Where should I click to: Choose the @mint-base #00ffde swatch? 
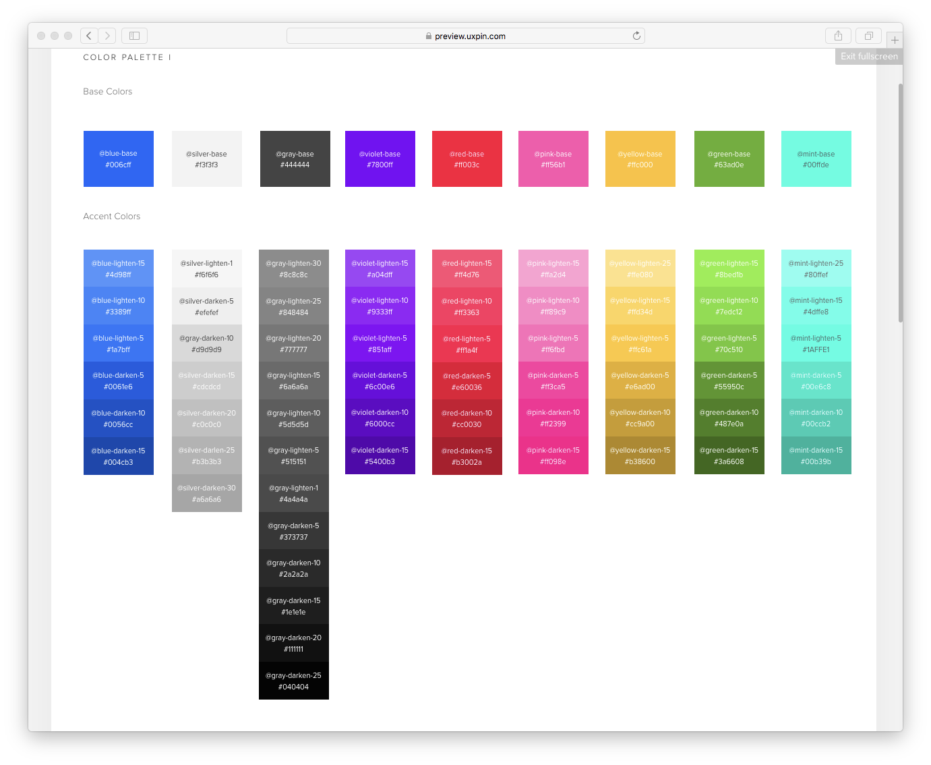(816, 159)
